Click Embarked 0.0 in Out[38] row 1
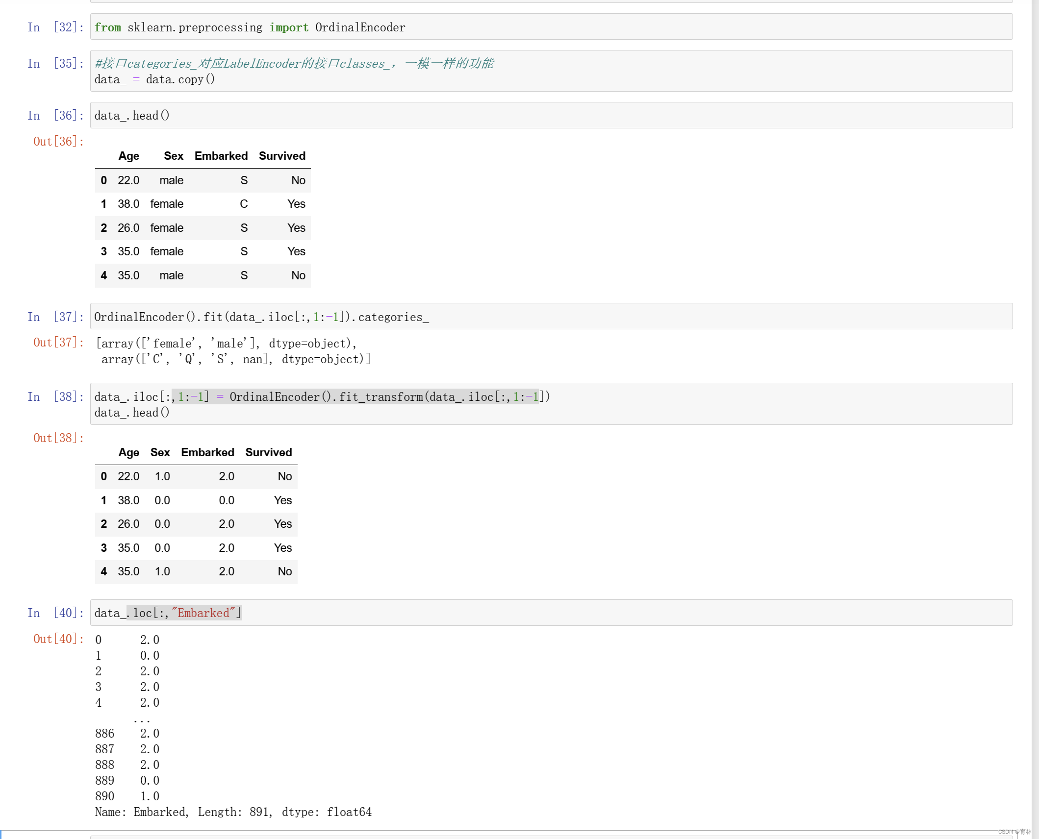The width and height of the screenshot is (1039, 839). [x=227, y=501]
